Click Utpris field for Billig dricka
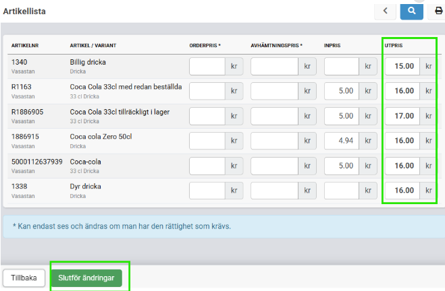The image size is (445, 291). (402, 66)
